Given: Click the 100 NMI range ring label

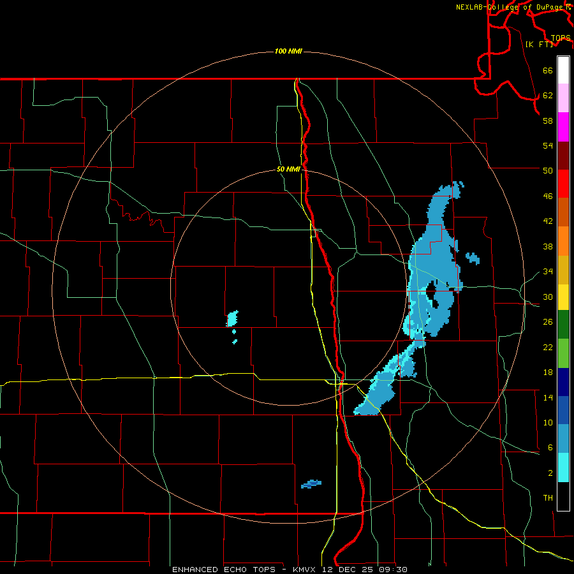Looking at the screenshot, I should (288, 51).
